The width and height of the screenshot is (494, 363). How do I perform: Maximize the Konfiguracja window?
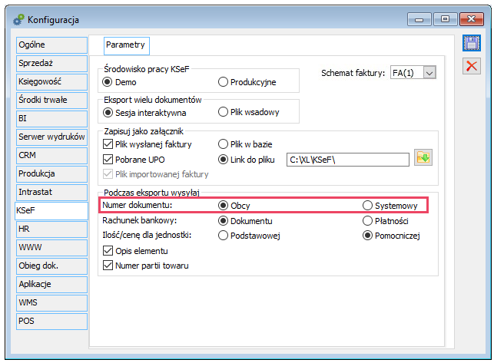pyautogui.click(x=445, y=19)
